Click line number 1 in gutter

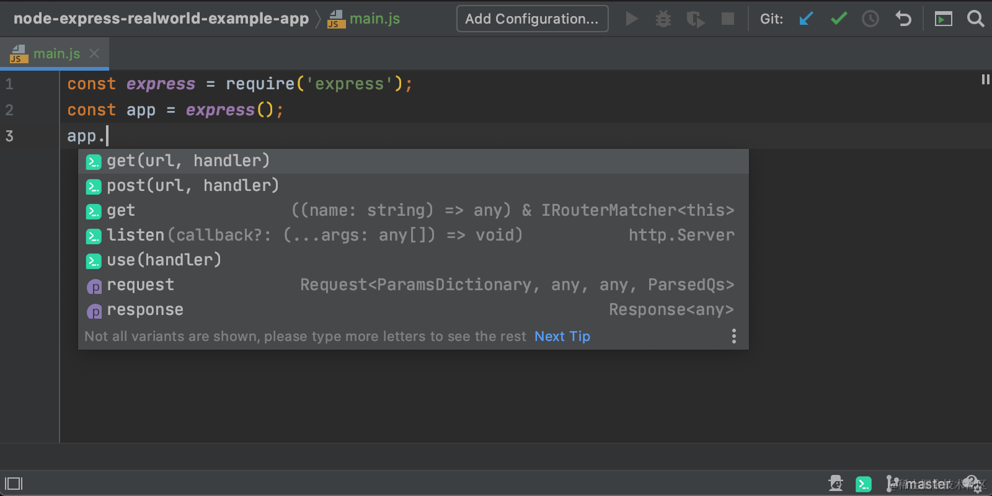(x=9, y=84)
